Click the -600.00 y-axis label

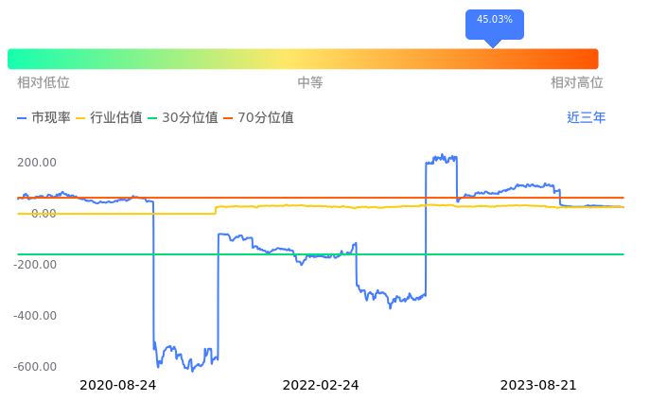35,367
